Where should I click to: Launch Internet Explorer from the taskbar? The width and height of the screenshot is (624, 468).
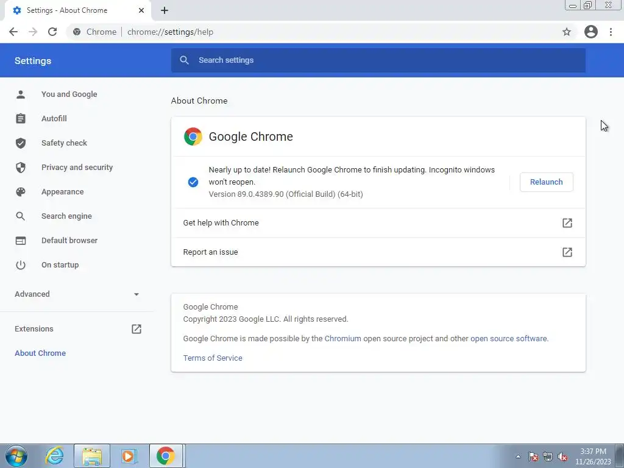[54, 456]
